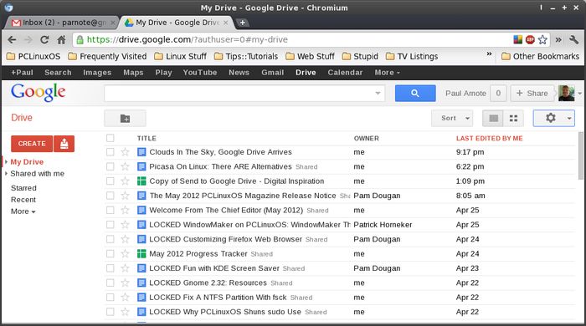Image resolution: width=586 pixels, height=326 pixels.
Task: Star Welcome From The Chief Editor document
Action: point(125,211)
